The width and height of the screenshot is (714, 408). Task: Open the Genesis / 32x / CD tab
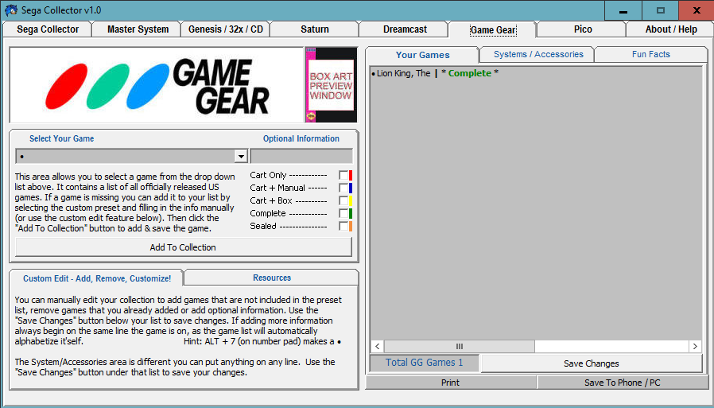click(226, 29)
